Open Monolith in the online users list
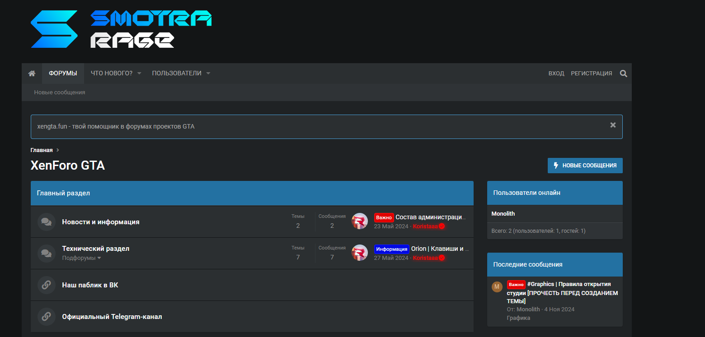The height and width of the screenshot is (337, 705). click(x=503, y=214)
